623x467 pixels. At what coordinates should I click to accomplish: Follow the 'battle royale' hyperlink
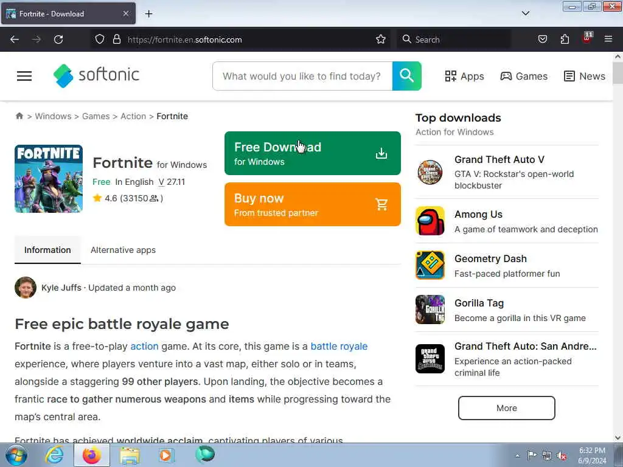click(339, 346)
